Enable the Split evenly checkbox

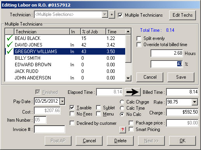point(139,38)
